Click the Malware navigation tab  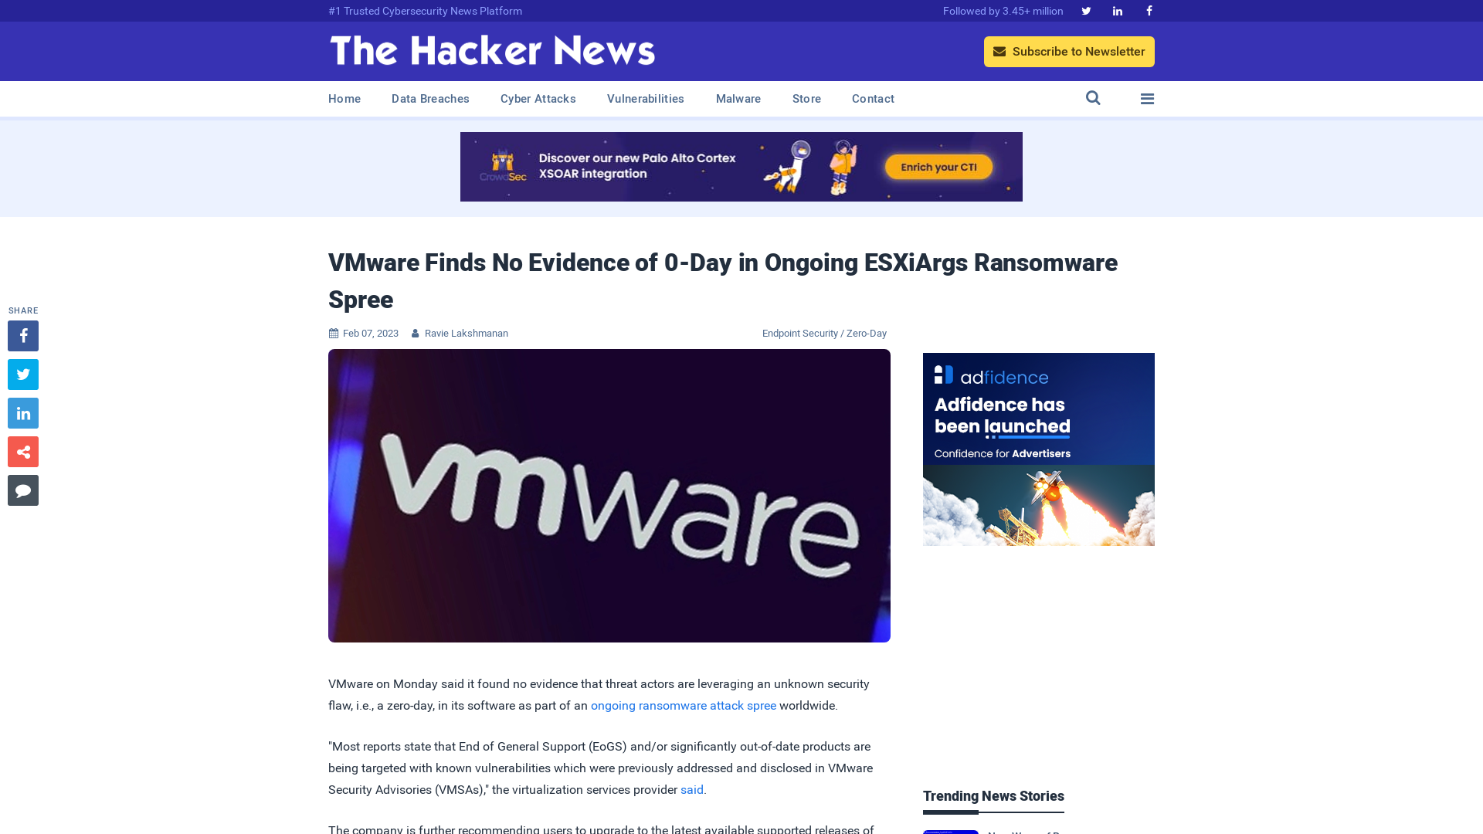(738, 99)
